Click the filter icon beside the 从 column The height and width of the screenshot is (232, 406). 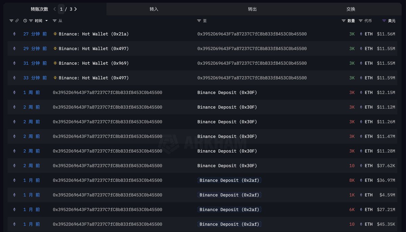(55, 21)
